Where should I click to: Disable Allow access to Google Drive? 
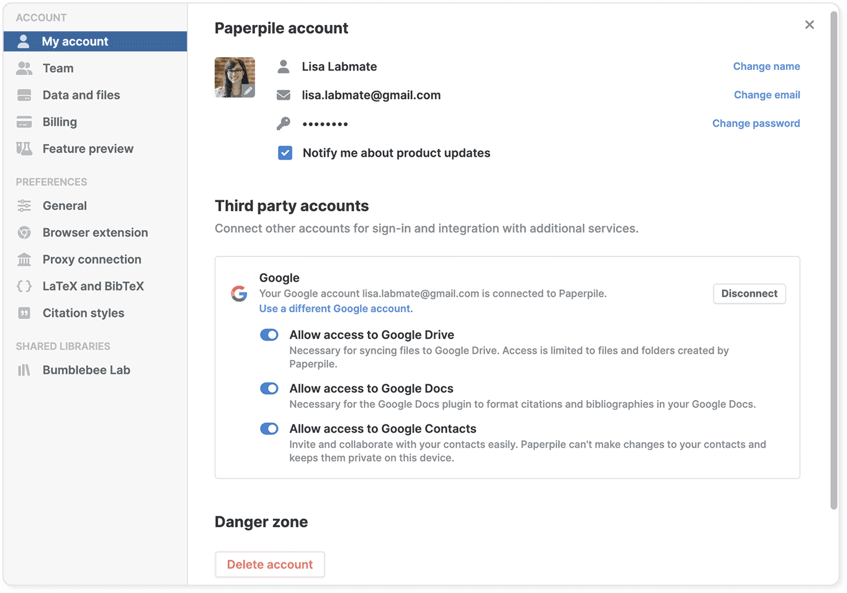coord(269,335)
